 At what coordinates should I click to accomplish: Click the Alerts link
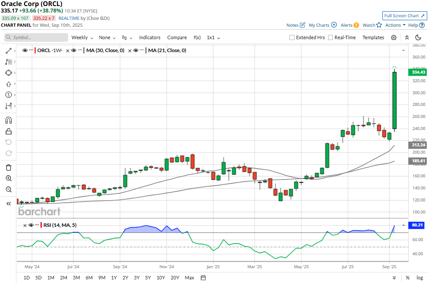coord(350,25)
